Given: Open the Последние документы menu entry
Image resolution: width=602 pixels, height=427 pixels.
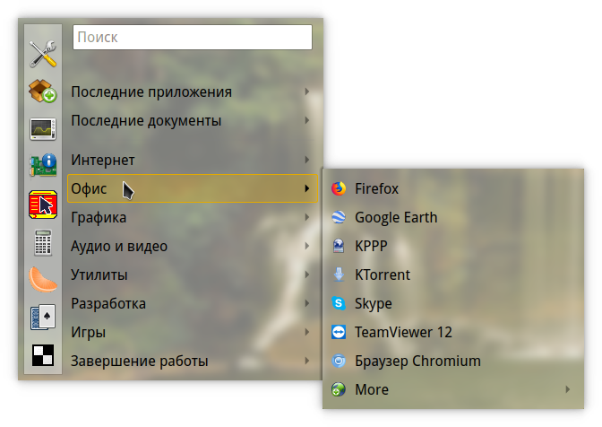Looking at the screenshot, I should click(193, 121).
